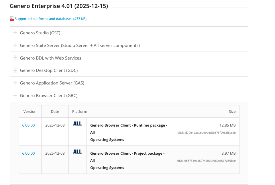Click the plus icon beside Genero Suite Server
This screenshot has height=185, width=275.
coord(15,46)
